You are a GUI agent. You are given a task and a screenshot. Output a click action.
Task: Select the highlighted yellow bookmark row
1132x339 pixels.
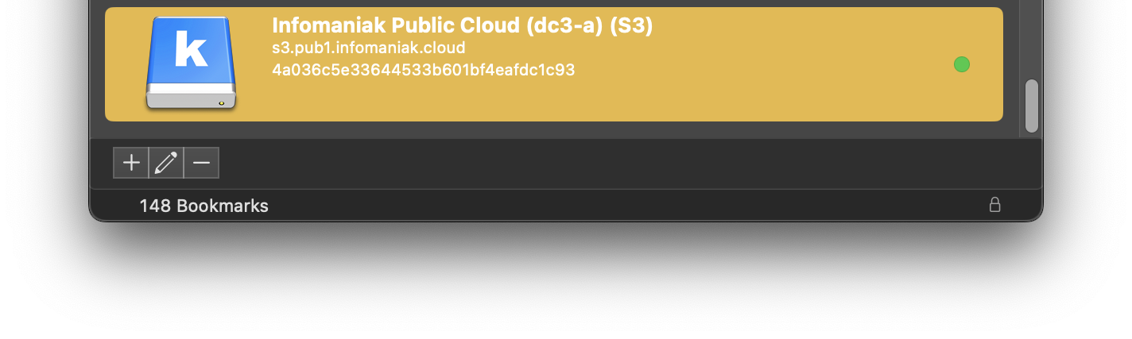[554, 64]
